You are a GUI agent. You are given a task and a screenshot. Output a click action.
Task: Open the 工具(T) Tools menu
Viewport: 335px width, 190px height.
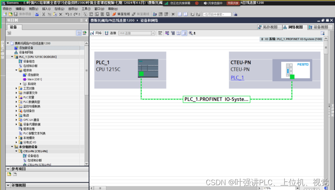point(86,9)
